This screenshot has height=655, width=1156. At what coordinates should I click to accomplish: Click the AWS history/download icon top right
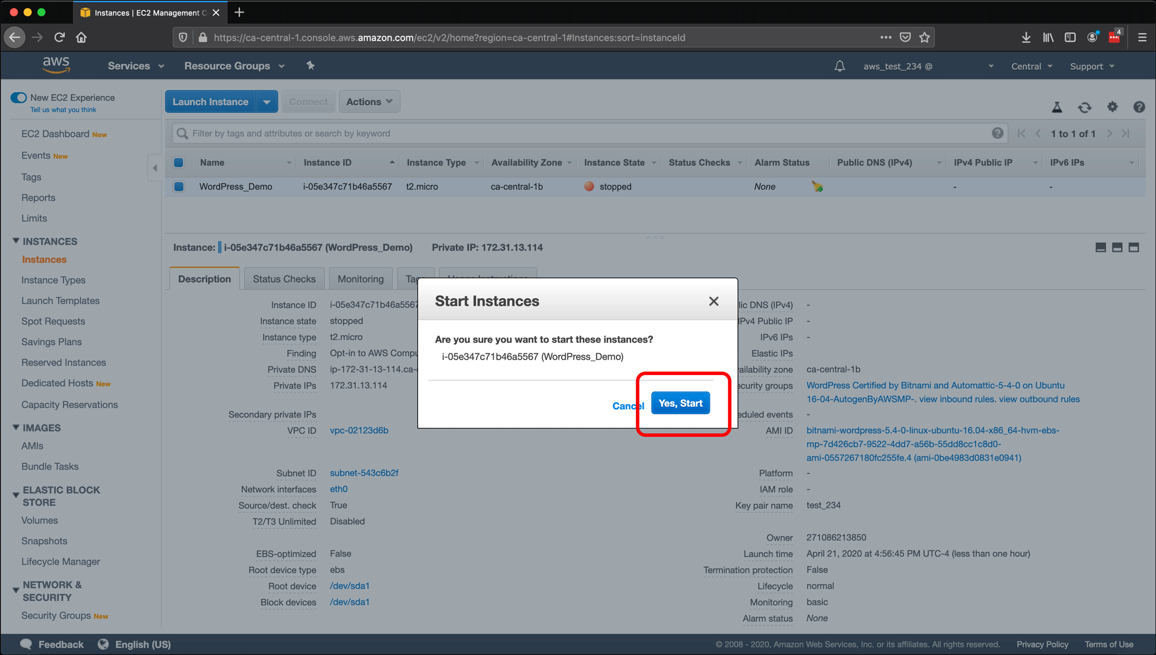[1024, 36]
